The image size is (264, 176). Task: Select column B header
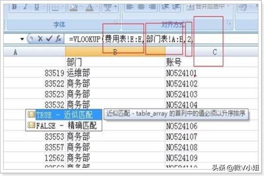tap(115, 52)
